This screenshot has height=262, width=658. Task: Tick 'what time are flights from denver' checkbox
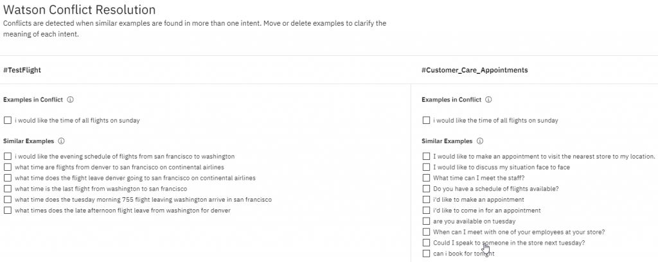(8, 167)
